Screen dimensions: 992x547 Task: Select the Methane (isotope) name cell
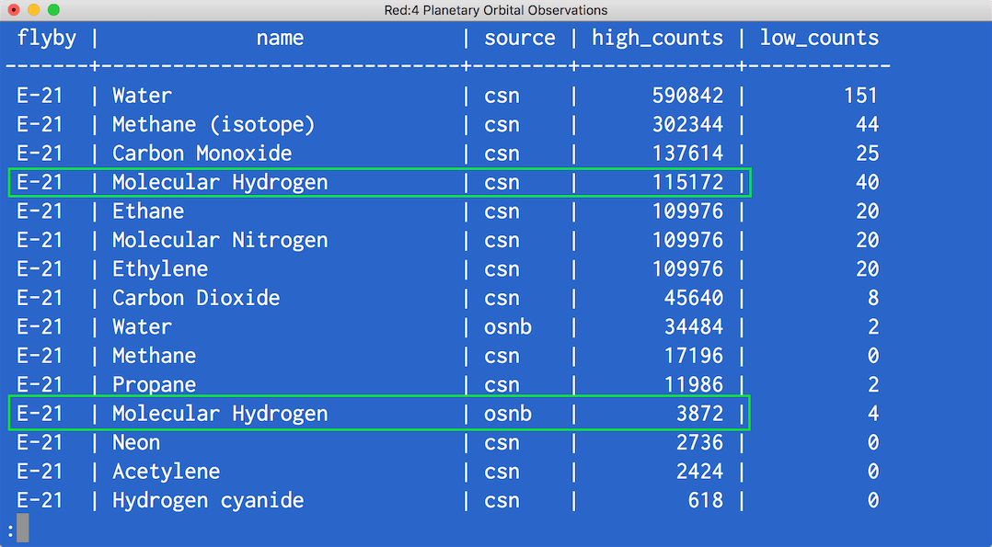coord(213,124)
